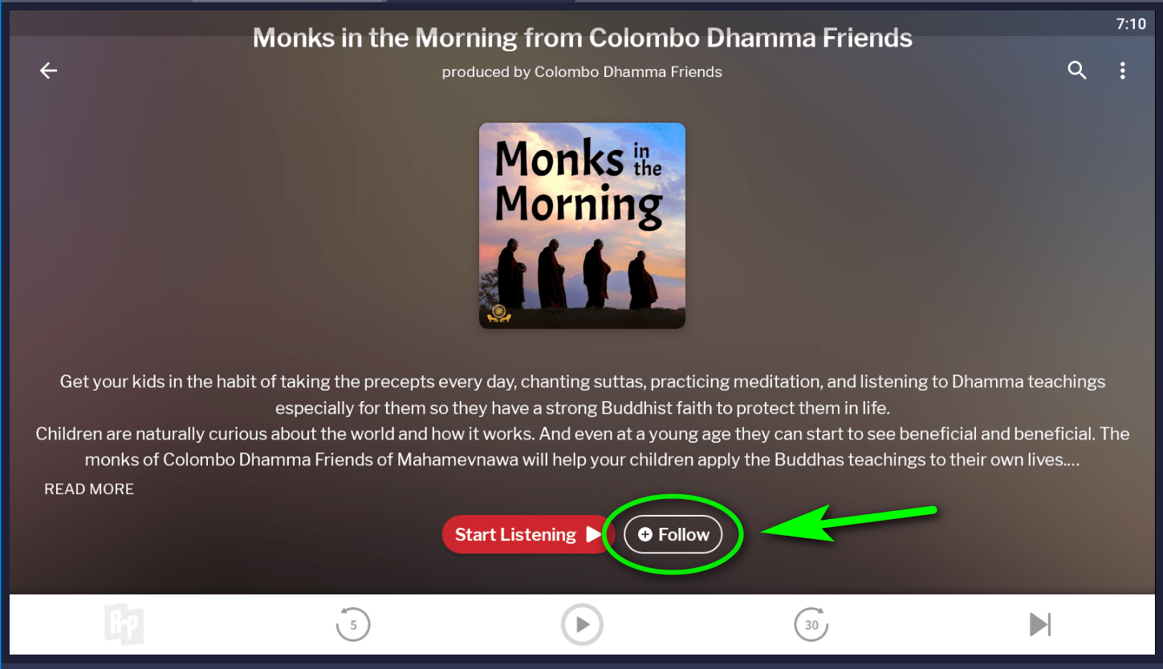Click the podcast description paragraph
This screenshot has width=1163, height=669.
click(x=582, y=421)
